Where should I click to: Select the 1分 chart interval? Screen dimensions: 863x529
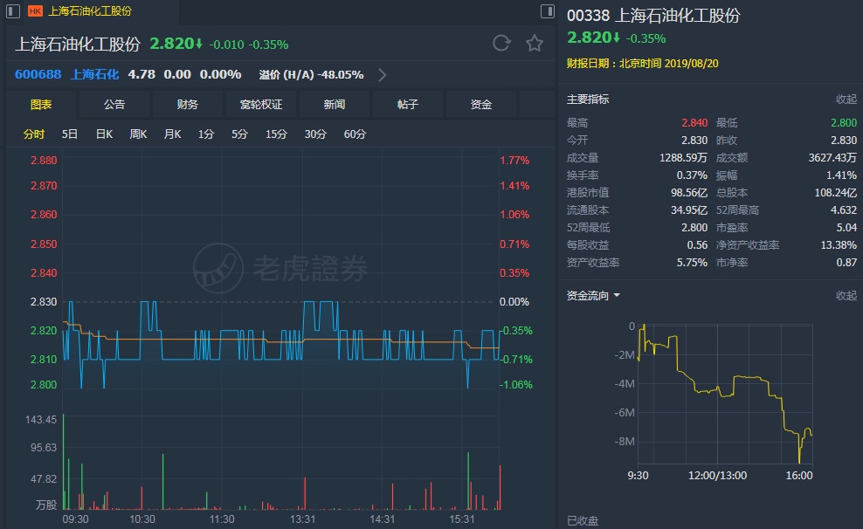(206, 134)
